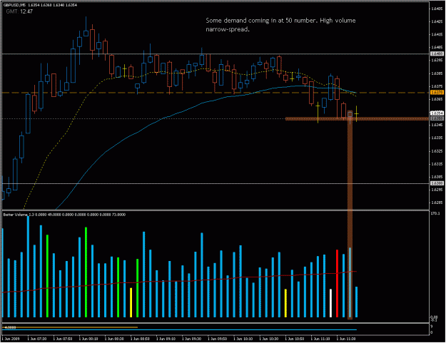Click the 1.6295 price scale label
The image size is (446, 343).
pos(437,190)
